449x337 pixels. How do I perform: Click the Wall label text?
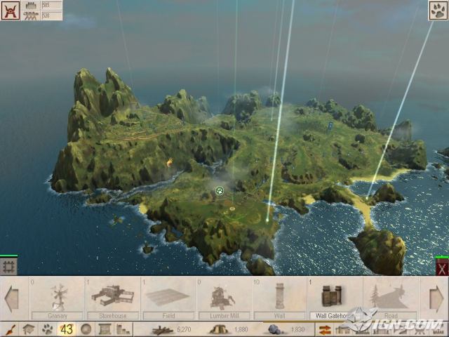coord(279,316)
